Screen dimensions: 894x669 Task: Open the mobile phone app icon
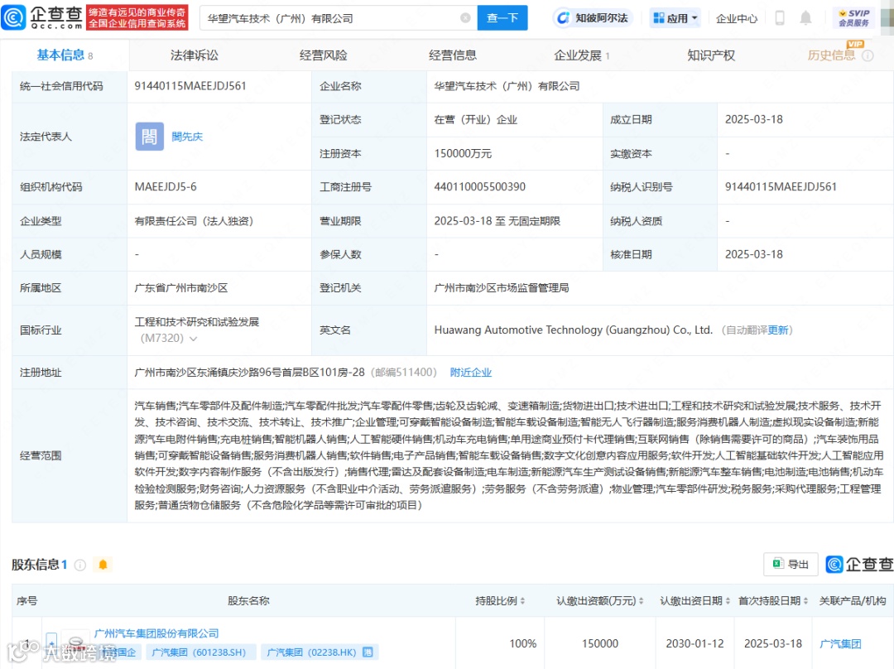(x=780, y=18)
